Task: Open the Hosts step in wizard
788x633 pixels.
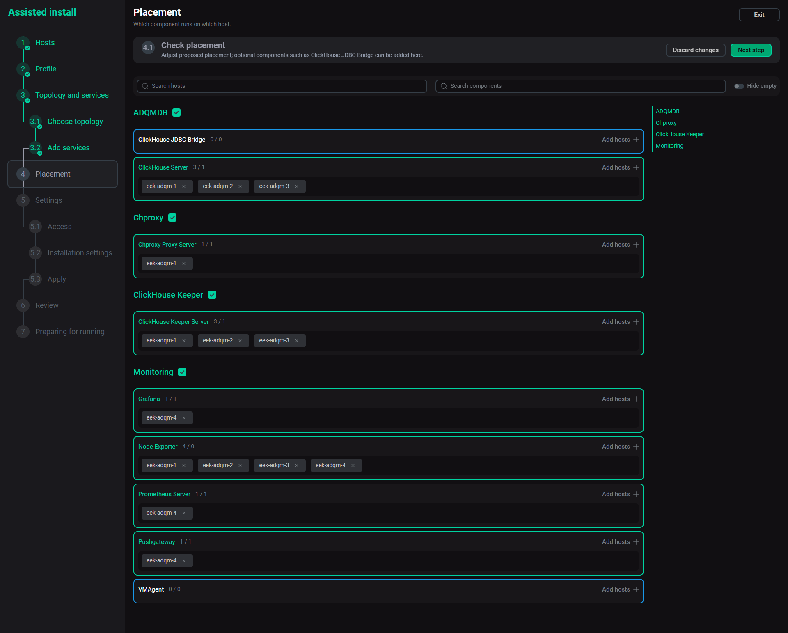Action: [45, 43]
